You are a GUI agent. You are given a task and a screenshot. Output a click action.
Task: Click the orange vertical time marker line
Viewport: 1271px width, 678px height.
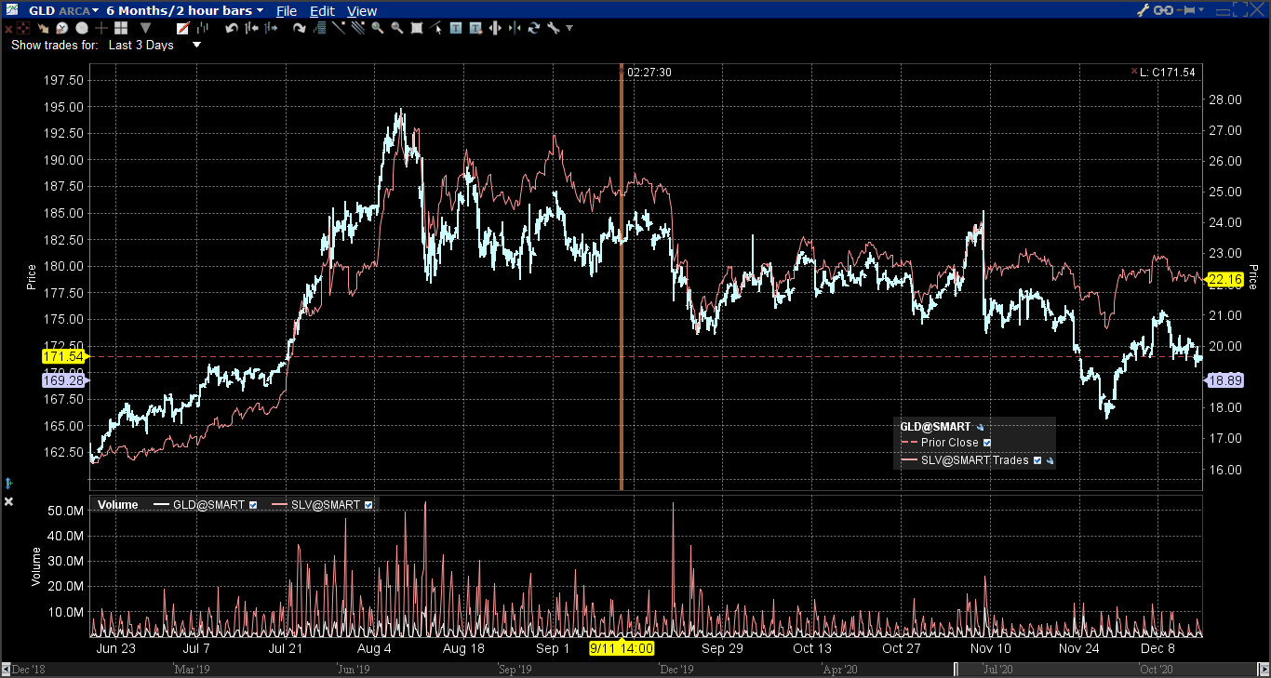click(x=621, y=279)
